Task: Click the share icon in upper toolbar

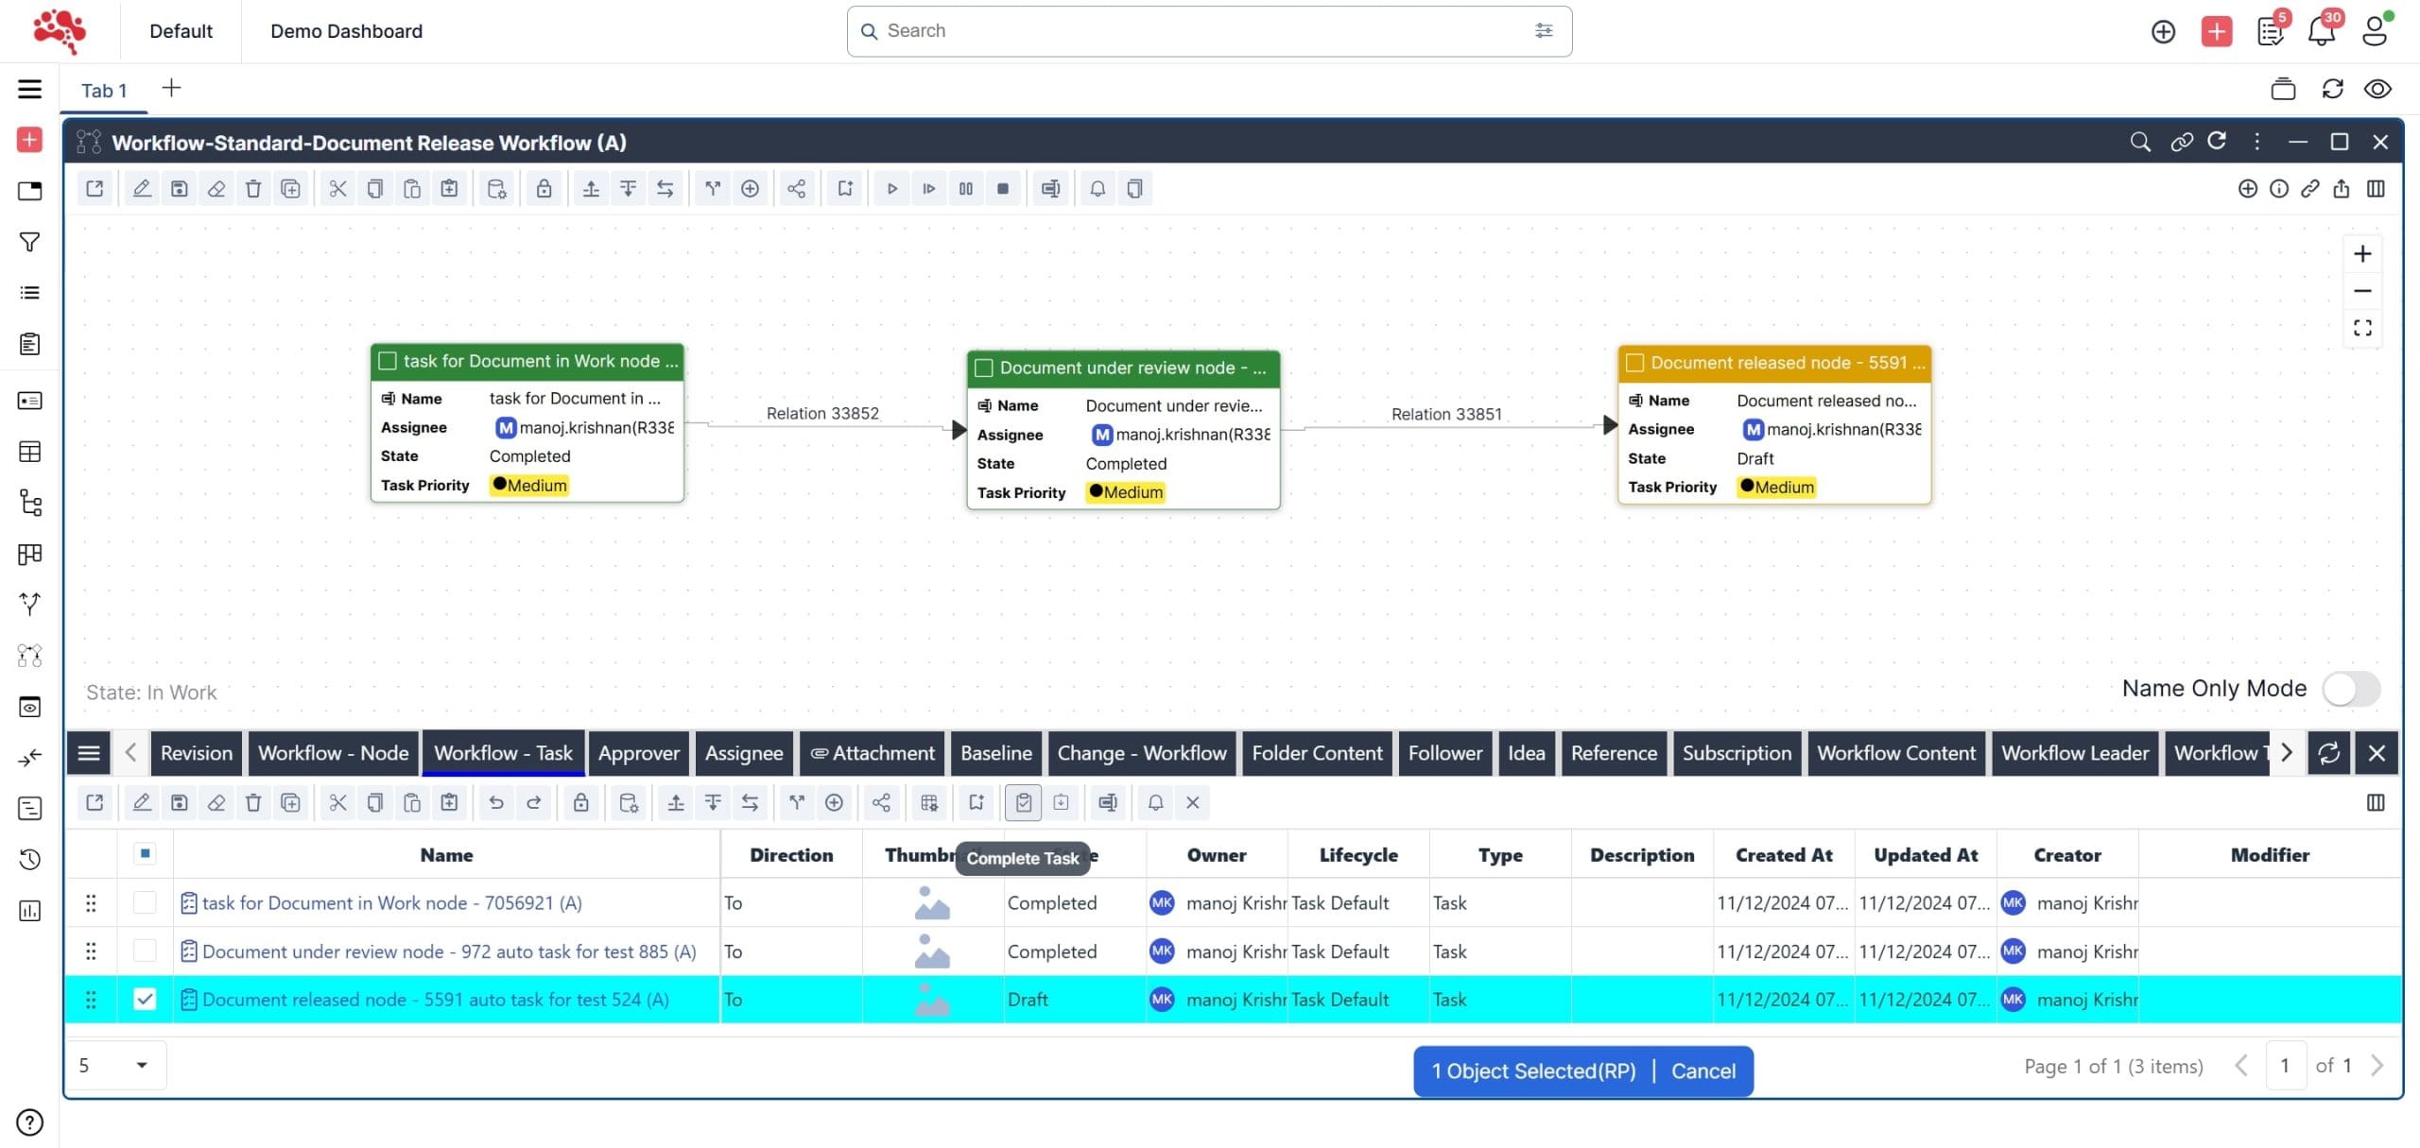Action: (x=796, y=189)
